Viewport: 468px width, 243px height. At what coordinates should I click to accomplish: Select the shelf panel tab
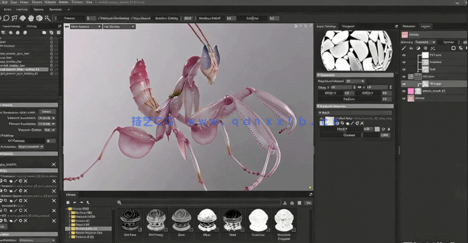click(71, 194)
